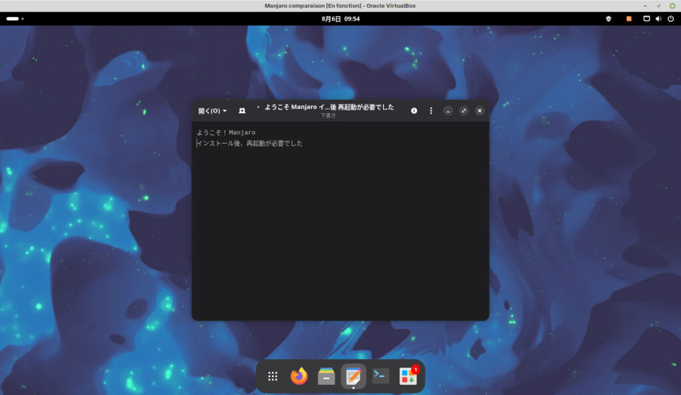Click the text line ようこそ！Manjaro

click(226, 132)
